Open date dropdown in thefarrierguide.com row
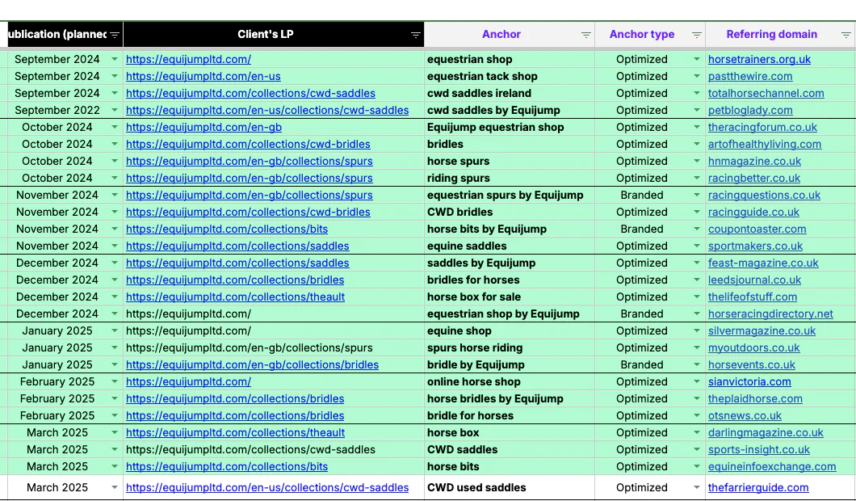Image resolution: width=856 pixels, height=501 pixels. tap(114, 487)
